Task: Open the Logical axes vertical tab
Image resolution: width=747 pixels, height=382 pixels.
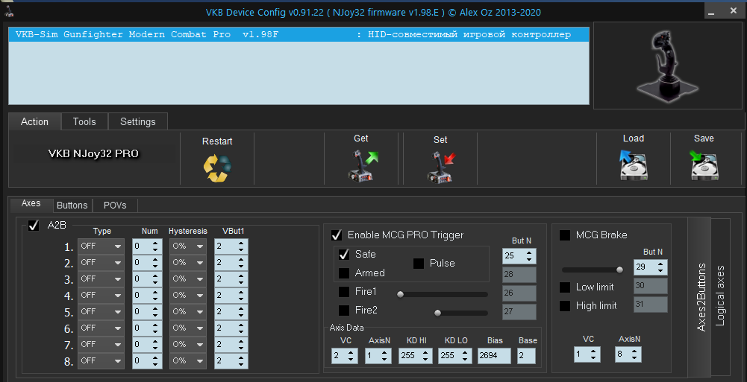Action: [720, 296]
